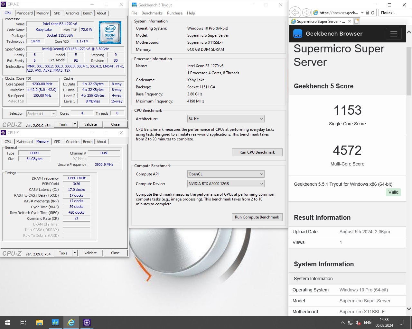The width and height of the screenshot is (412, 329).
Task: Click the ENG language indicator
Action: [x=368, y=323]
